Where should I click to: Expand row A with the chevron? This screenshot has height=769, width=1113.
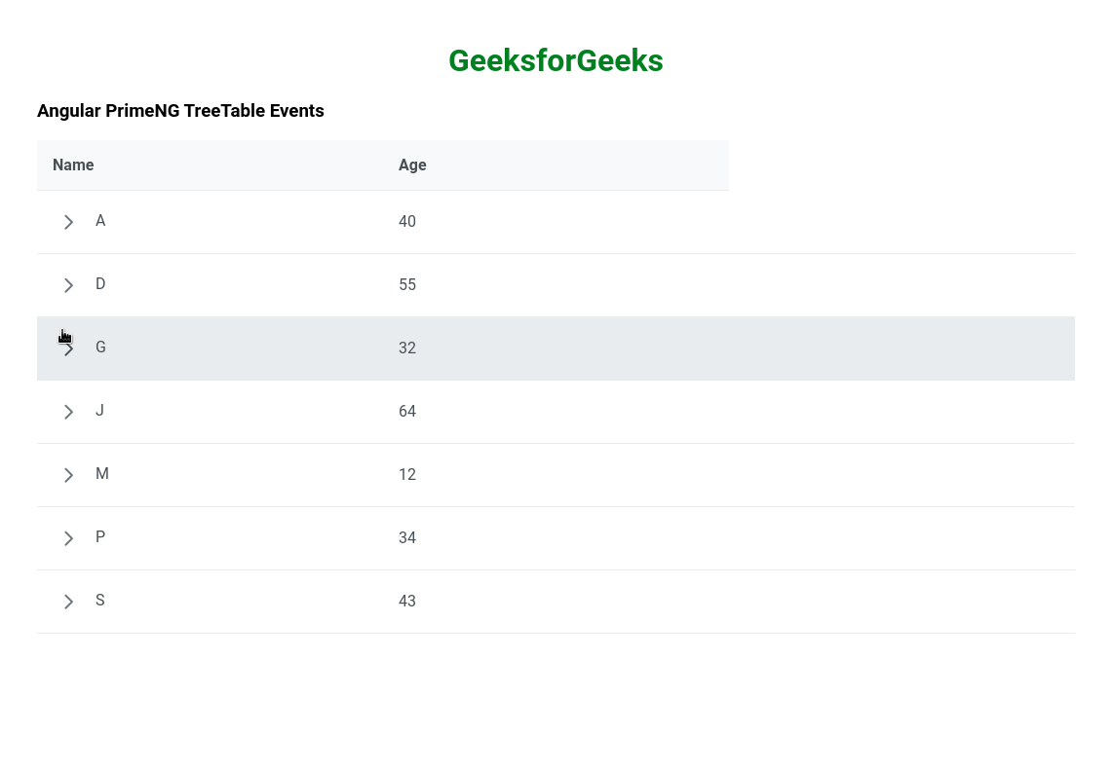tap(68, 222)
